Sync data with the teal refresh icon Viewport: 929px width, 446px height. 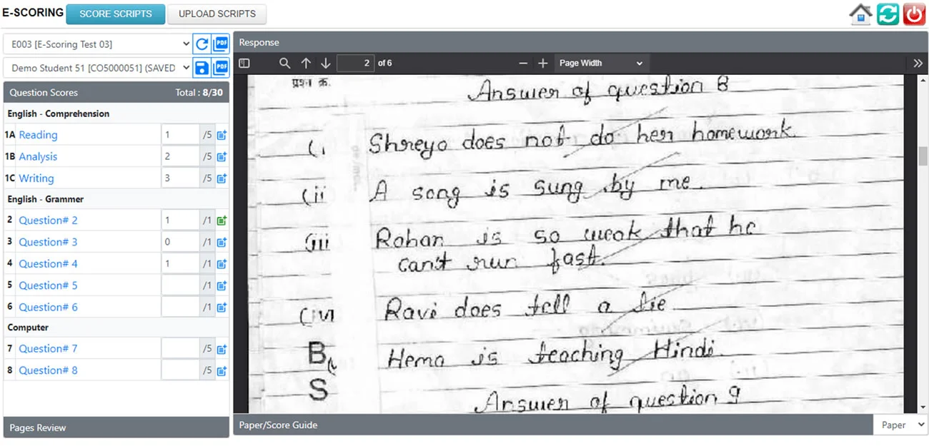(x=888, y=14)
